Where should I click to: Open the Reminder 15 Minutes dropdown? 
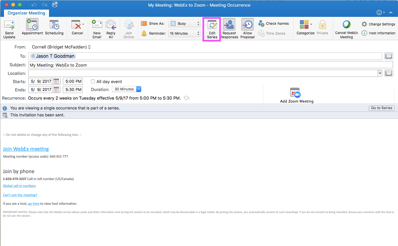pos(184,33)
